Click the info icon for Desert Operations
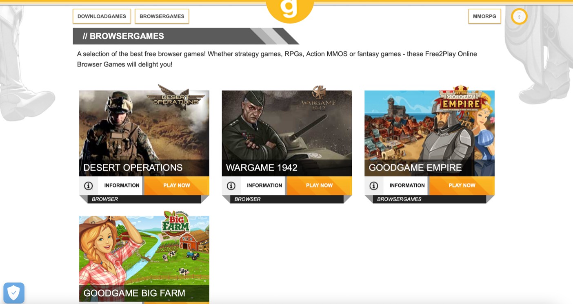The width and height of the screenshot is (573, 304). click(x=89, y=186)
